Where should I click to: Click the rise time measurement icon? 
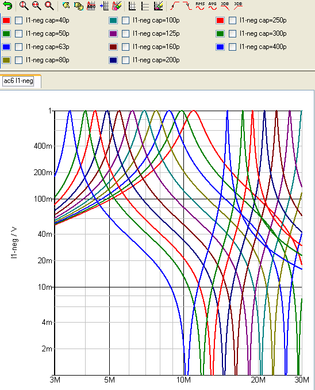pyautogui.click(x=175, y=5)
